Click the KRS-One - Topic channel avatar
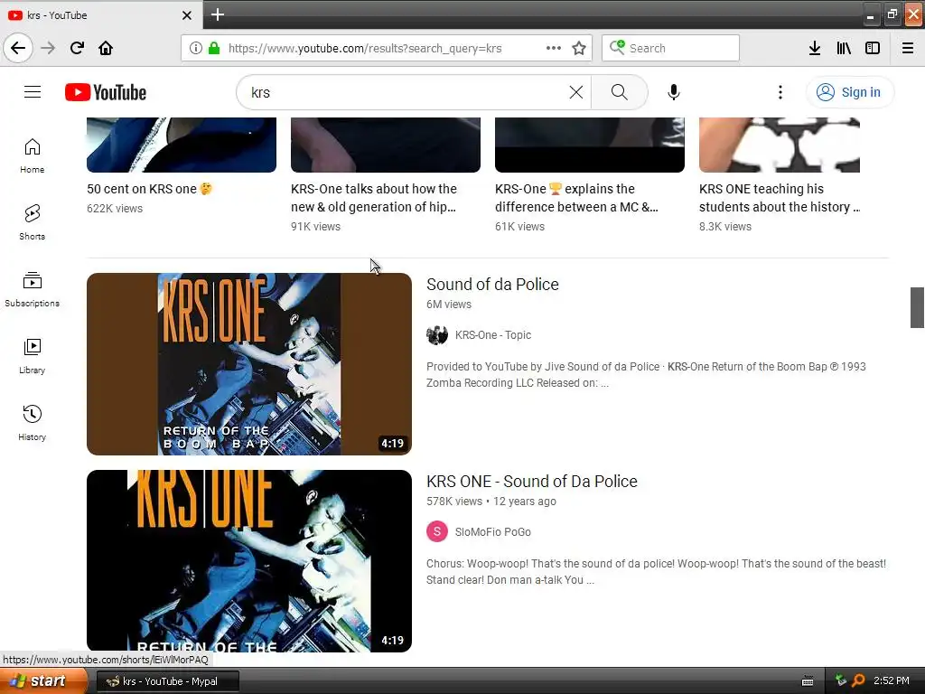The width and height of the screenshot is (925, 694). pos(437,334)
